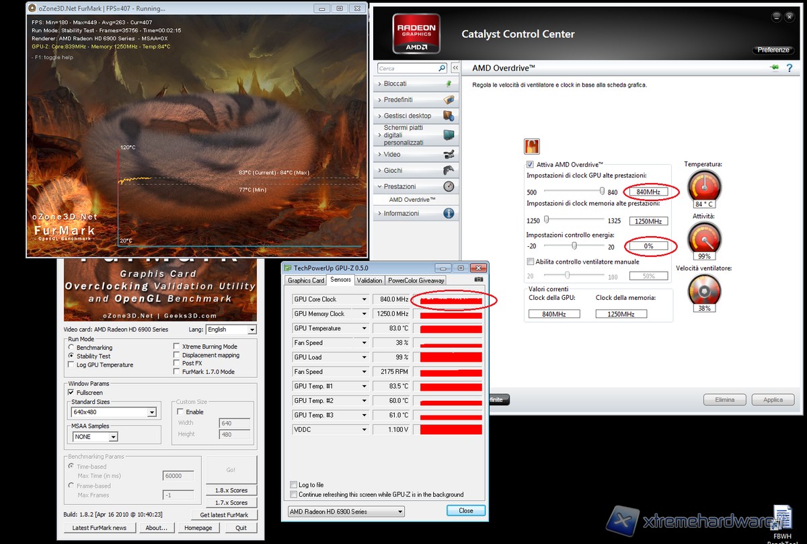This screenshot has height=544, width=807.
Task: Collapse the Catalyst sidebar with the double-chevron button
Action: (x=455, y=68)
